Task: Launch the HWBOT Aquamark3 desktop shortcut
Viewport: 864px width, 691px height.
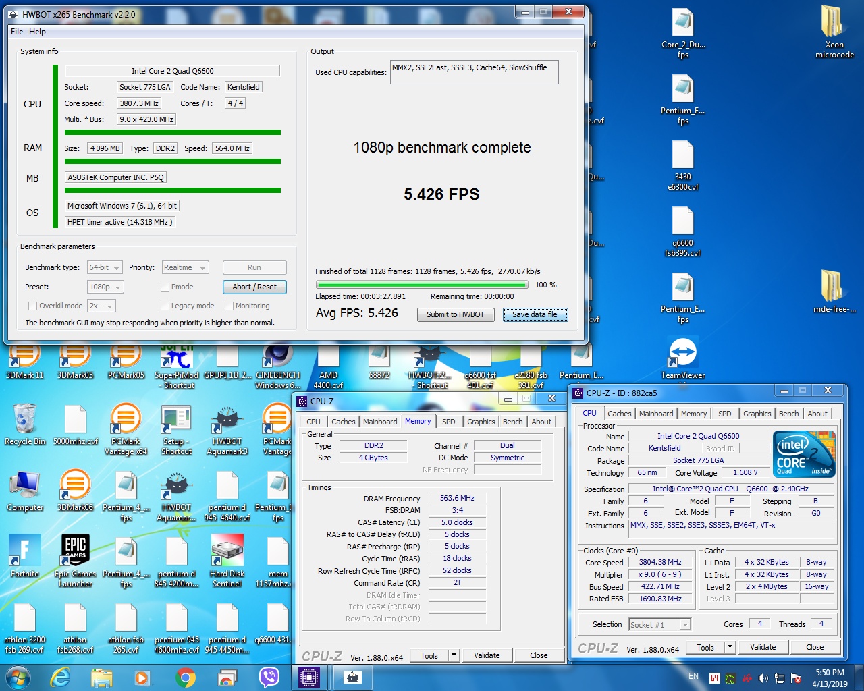Action: pos(227,429)
